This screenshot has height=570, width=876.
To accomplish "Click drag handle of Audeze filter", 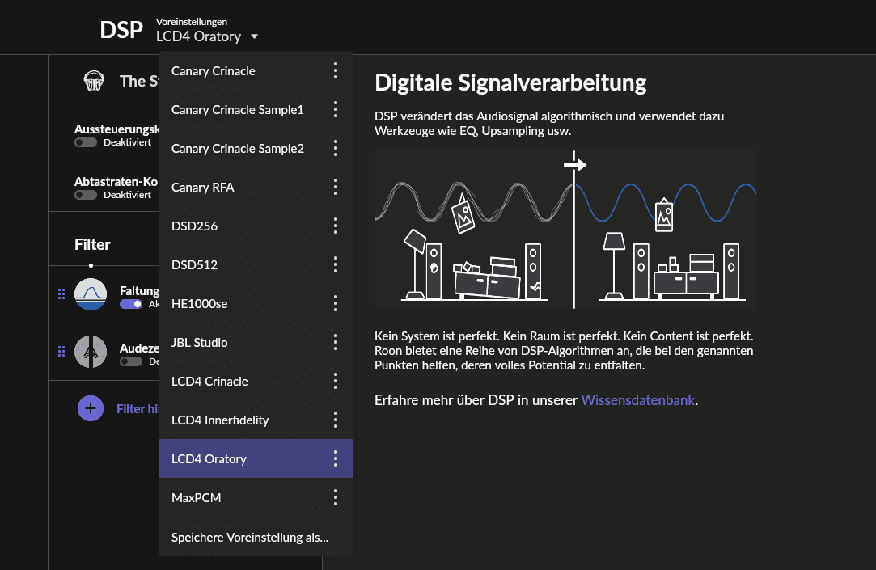I will 61,351.
